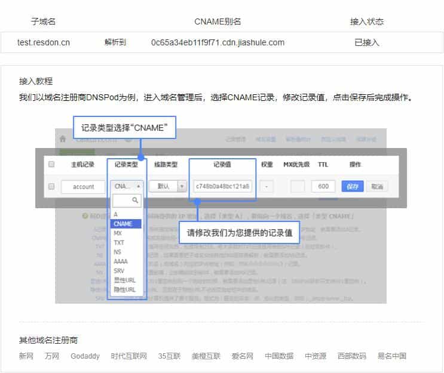Open the 中资源 registrar link
444x373 pixels.
click(x=316, y=356)
